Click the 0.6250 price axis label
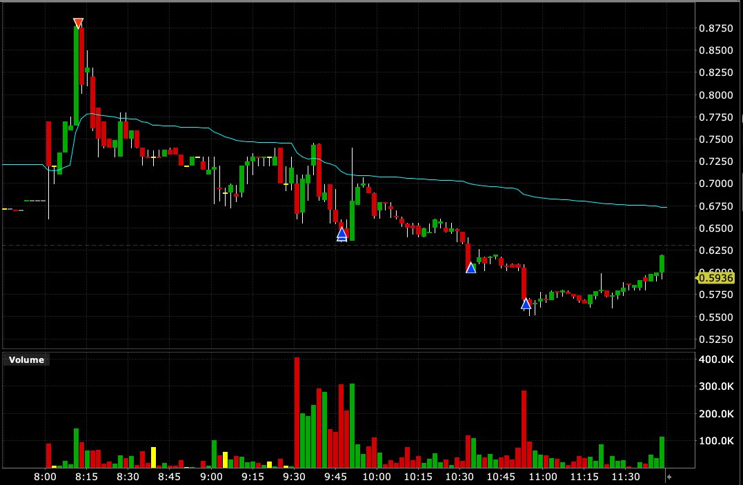This screenshot has width=743, height=485. pyautogui.click(x=716, y=250)
